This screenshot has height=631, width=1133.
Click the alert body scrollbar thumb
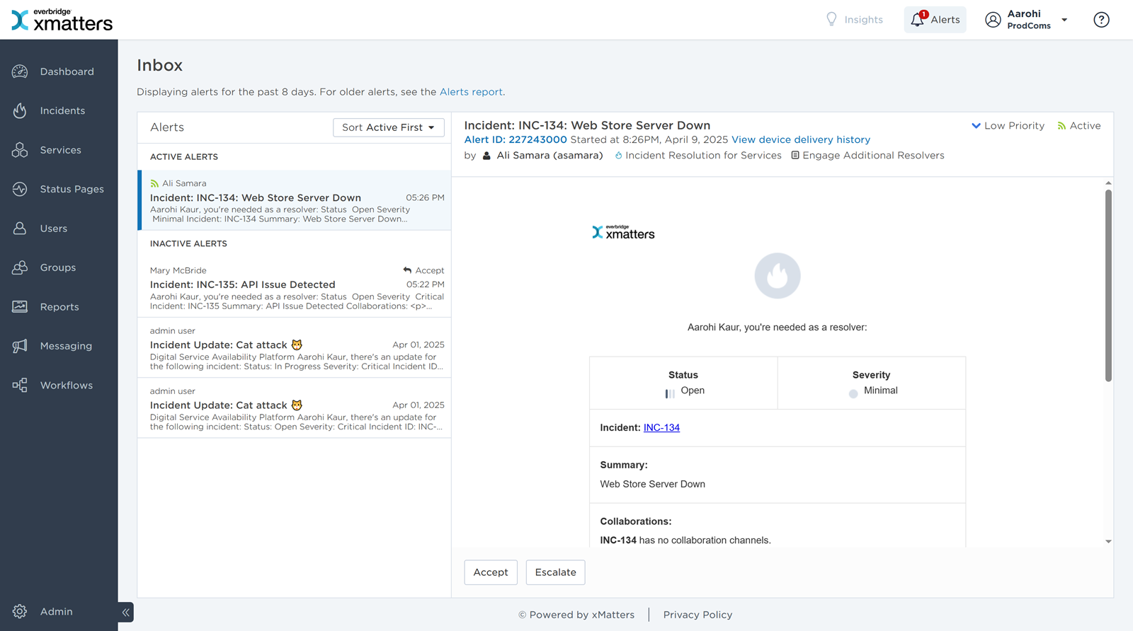pos(1108,286)
